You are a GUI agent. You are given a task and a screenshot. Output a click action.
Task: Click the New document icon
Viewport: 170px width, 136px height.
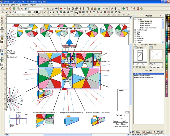[x=3, y=8]
